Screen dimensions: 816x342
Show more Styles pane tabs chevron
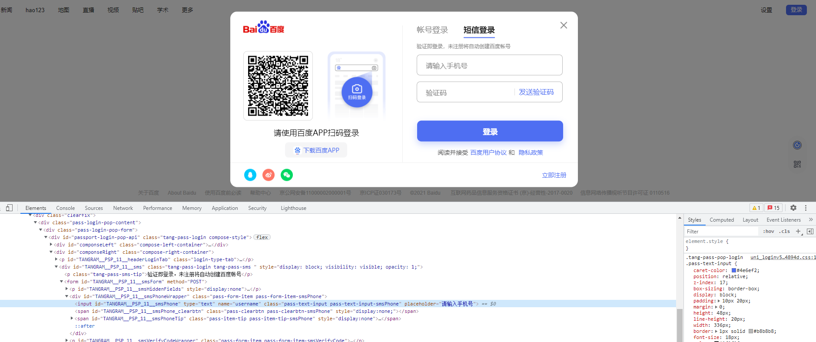pyautogui.click(x=811, y=219)
